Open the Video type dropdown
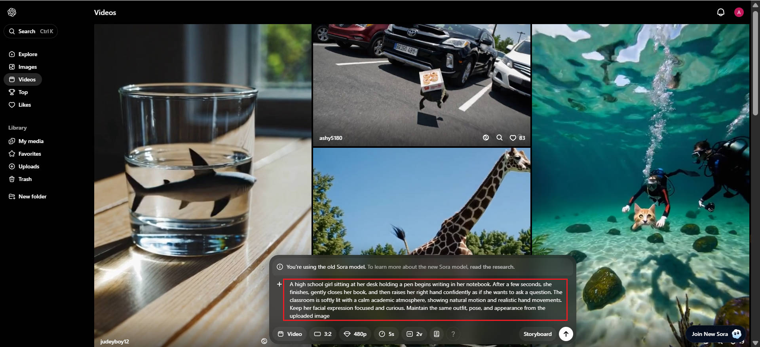 tap(290, 334)
